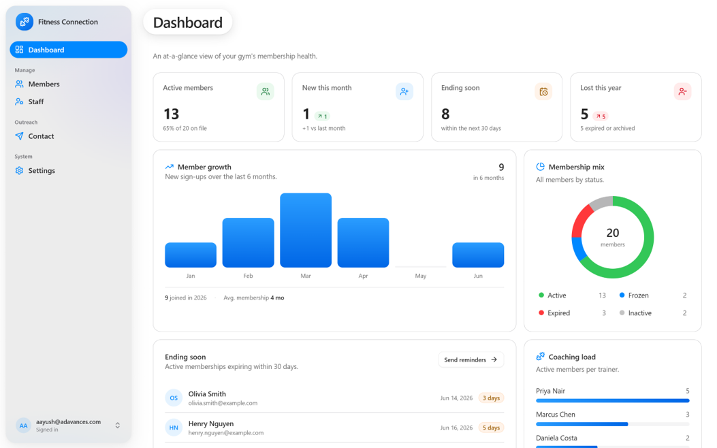The width and height of the screenshot is (717, 448).
Task: Click the Fitness Connection dumbbell logo
Action: (25, 22)
